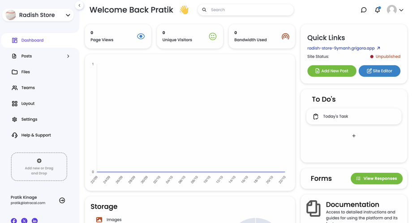This screenshot has width=412, height=223.
Task: Go to Files in the sidebar
Action: click(26, 72)
